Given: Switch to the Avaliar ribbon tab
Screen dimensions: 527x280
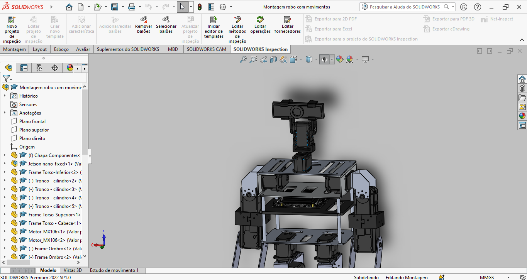Looking at the screenshot, I should tap(83, 49).
